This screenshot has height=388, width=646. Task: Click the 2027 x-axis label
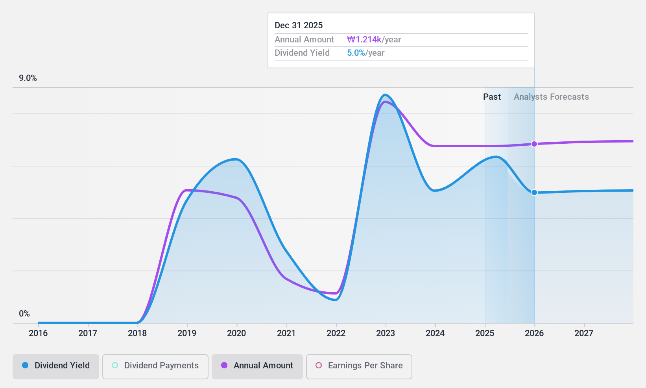(584, 333)
